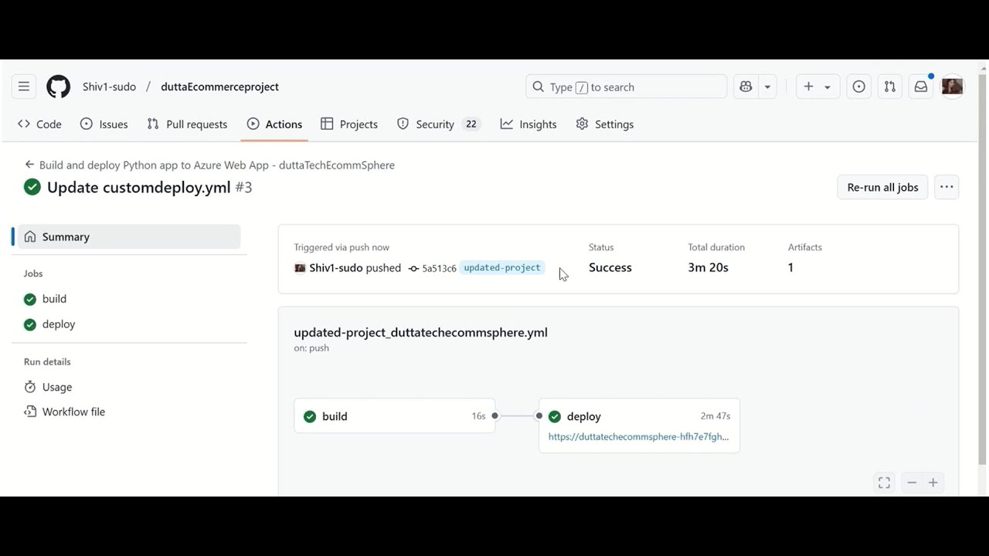Open the Settings tab
989x556 pixels.
coord(605,124)
